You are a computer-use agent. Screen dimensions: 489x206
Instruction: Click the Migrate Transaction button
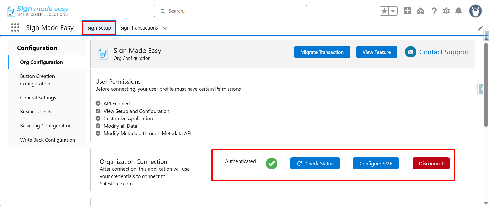pos(322,52)
